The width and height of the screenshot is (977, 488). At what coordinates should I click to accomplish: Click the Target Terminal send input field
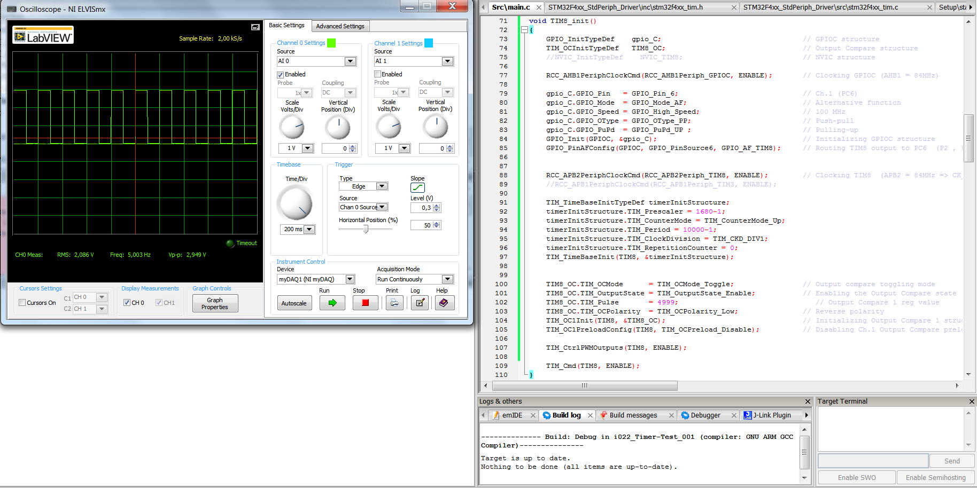[x=873, y=461]
